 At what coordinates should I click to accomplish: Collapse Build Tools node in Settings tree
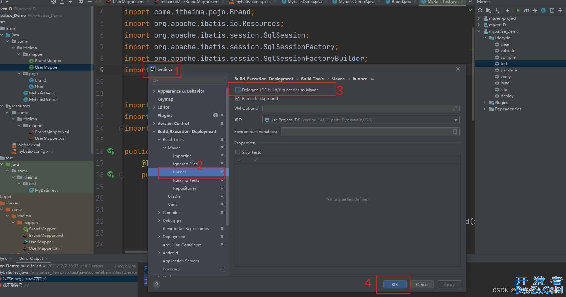click(x=159, y=140)
